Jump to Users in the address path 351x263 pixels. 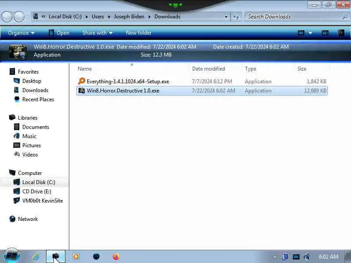98,17
